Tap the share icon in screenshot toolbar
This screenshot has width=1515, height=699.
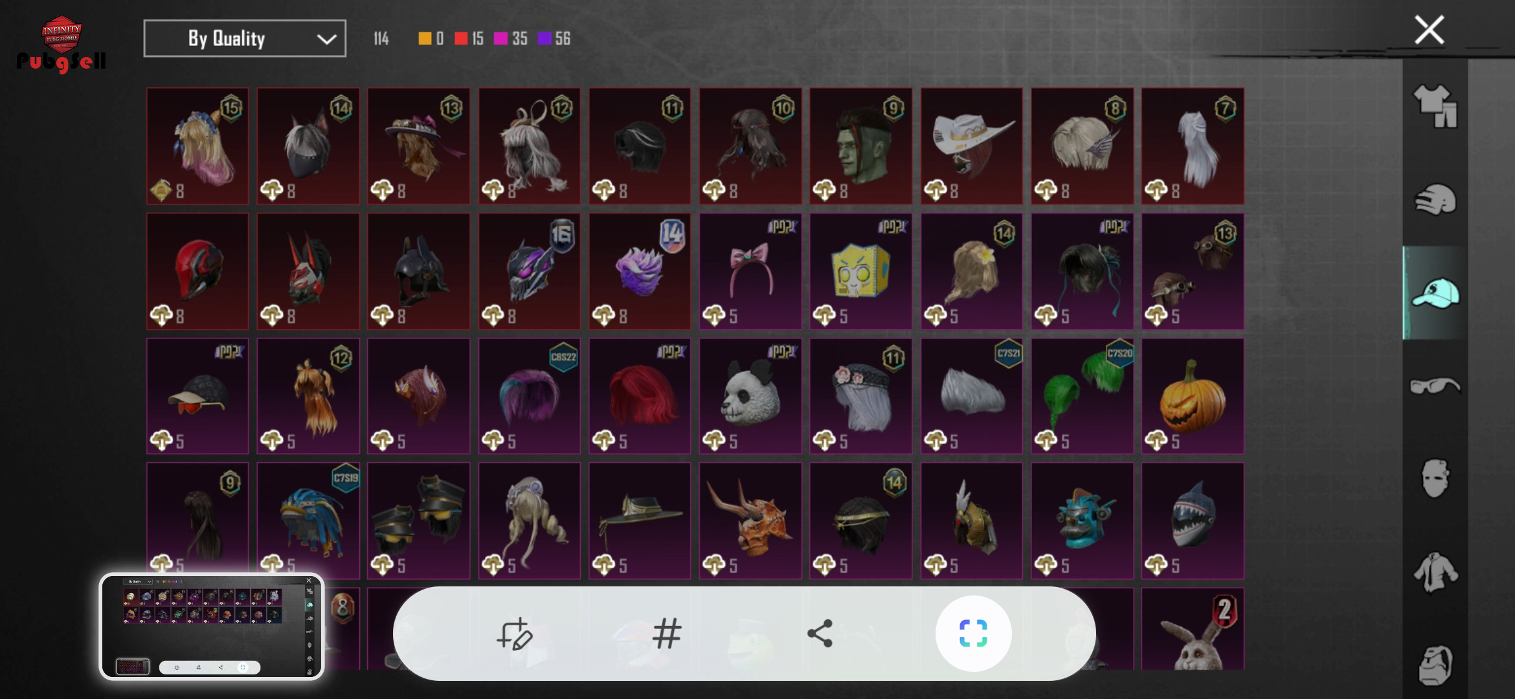pos(820,634)
